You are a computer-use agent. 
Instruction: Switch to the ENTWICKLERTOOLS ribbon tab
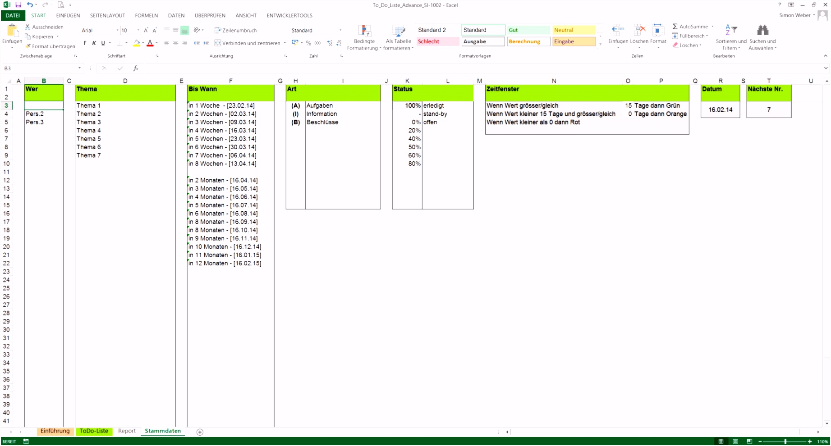[x=289, y=15]
